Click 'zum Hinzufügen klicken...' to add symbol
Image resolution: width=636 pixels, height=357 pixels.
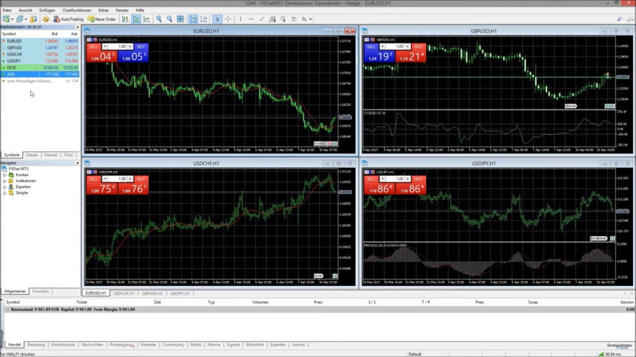click(x=30, y=81)
